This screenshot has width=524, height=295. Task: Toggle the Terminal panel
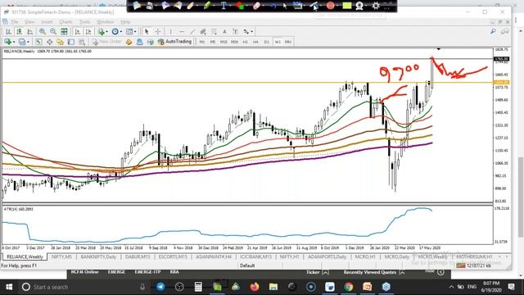click(71, 42)
